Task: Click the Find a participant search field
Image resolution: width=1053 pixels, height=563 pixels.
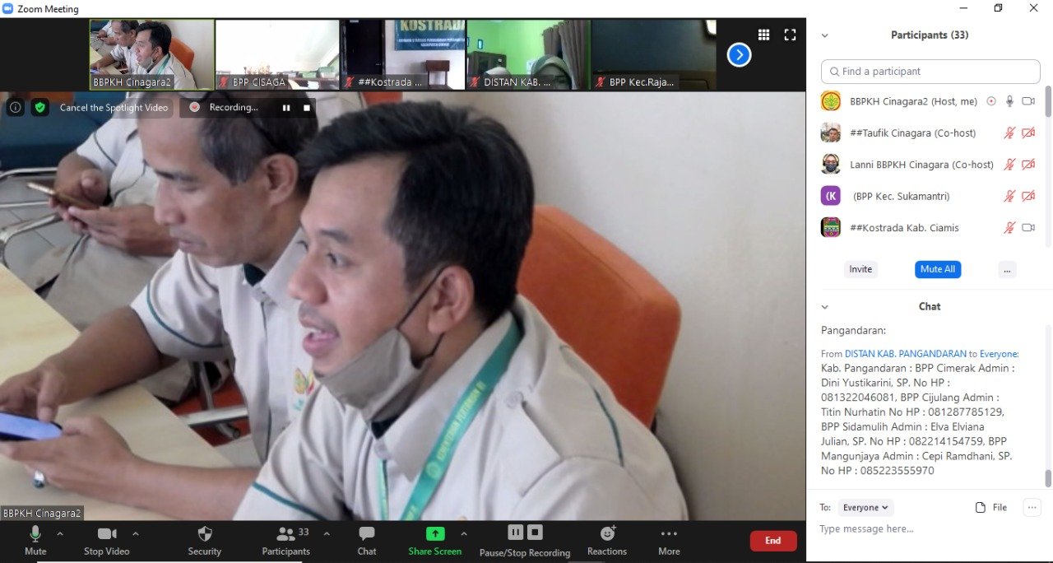Action: pos(930,72)
